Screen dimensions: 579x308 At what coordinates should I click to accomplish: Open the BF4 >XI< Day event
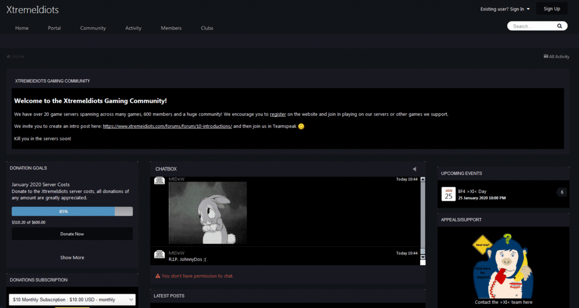pyautogui.click(x=472, y=192)
